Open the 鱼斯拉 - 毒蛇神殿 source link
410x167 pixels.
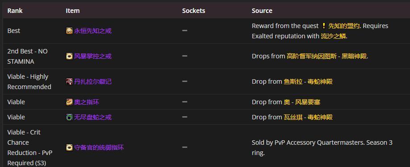308,81
